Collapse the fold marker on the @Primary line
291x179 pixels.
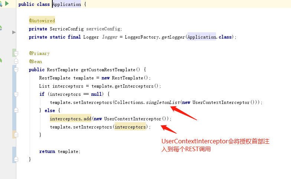pyautogui.click(x=16, y=53)
